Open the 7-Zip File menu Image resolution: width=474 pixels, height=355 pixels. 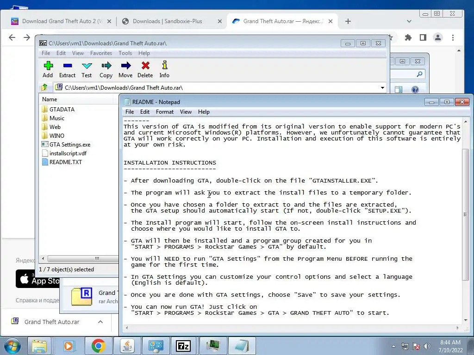46,53
